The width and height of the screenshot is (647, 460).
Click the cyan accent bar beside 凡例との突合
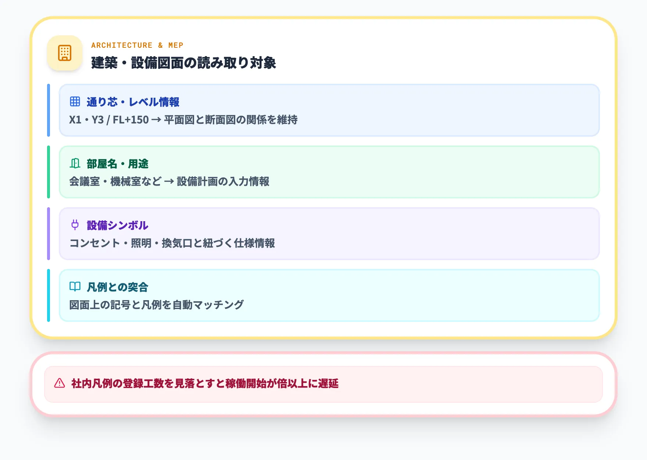coord(48,295)
